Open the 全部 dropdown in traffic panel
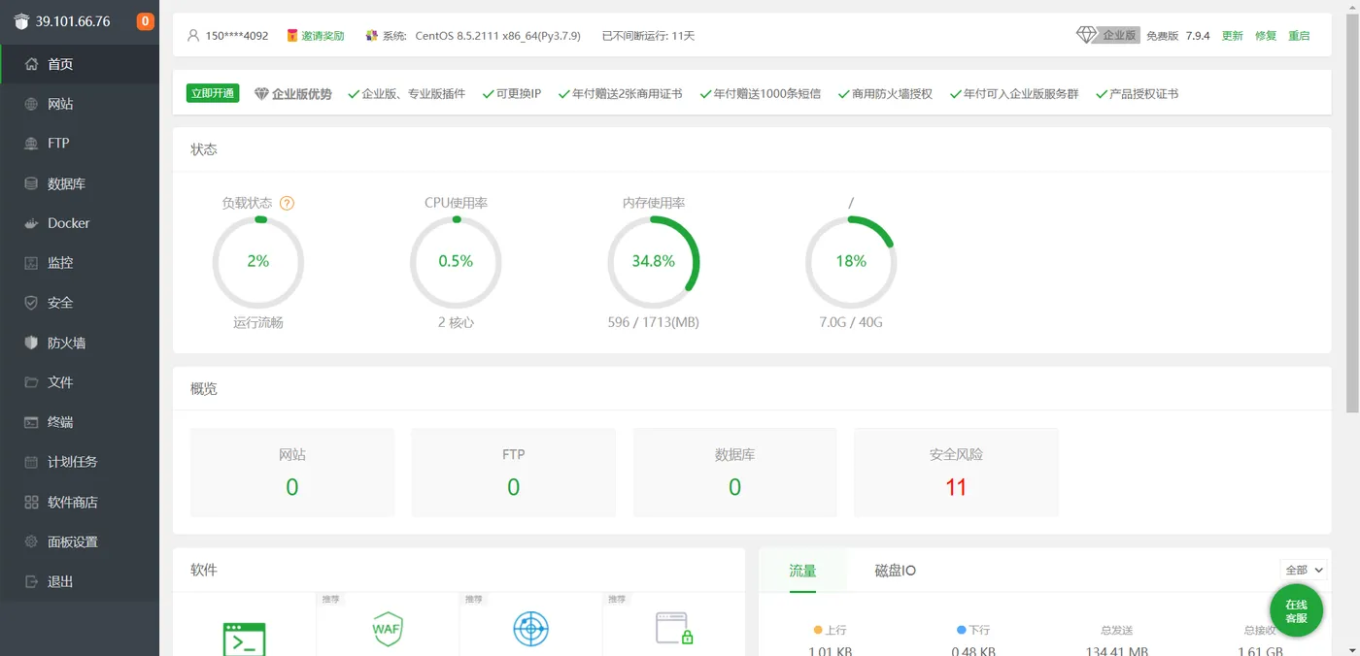The image size is (1360, 656). click(x=1304, y=571)
